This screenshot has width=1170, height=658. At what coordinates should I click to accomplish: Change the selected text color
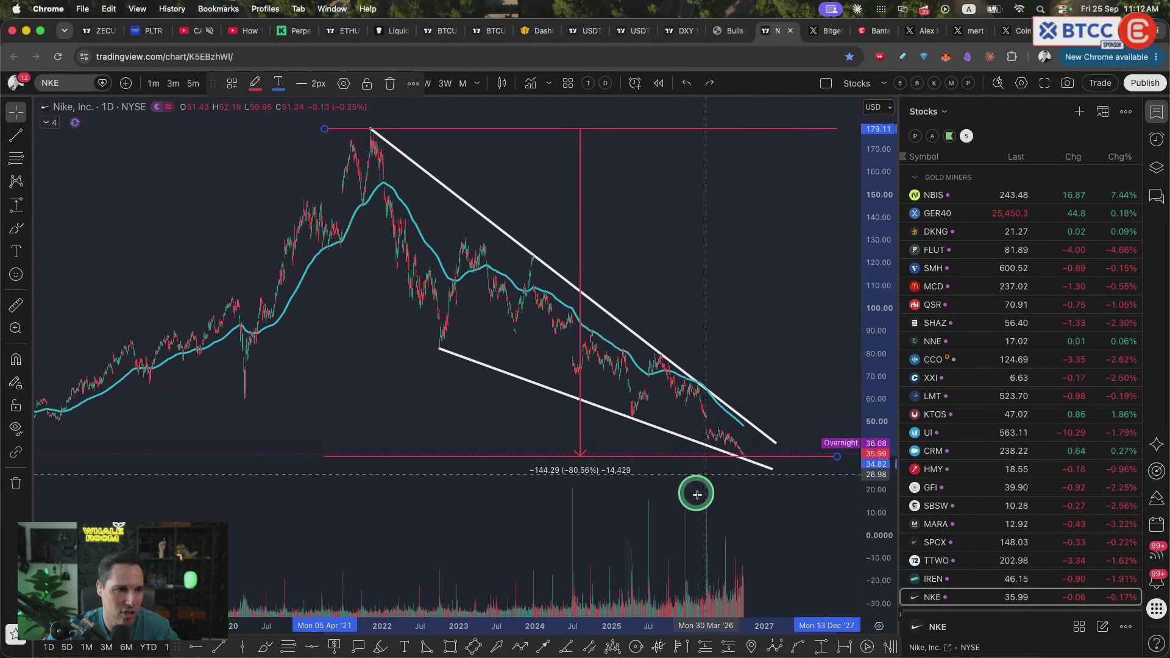tap(278, 83)
